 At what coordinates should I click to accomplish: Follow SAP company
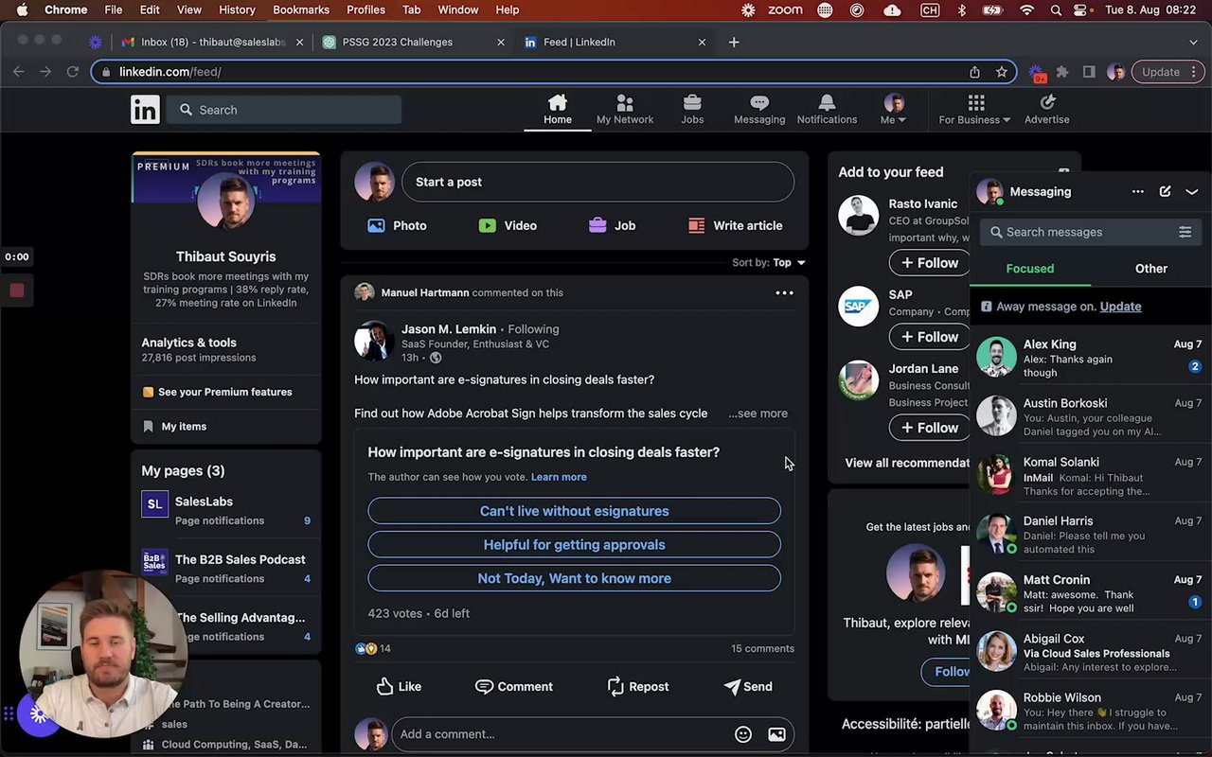(929, 336)
